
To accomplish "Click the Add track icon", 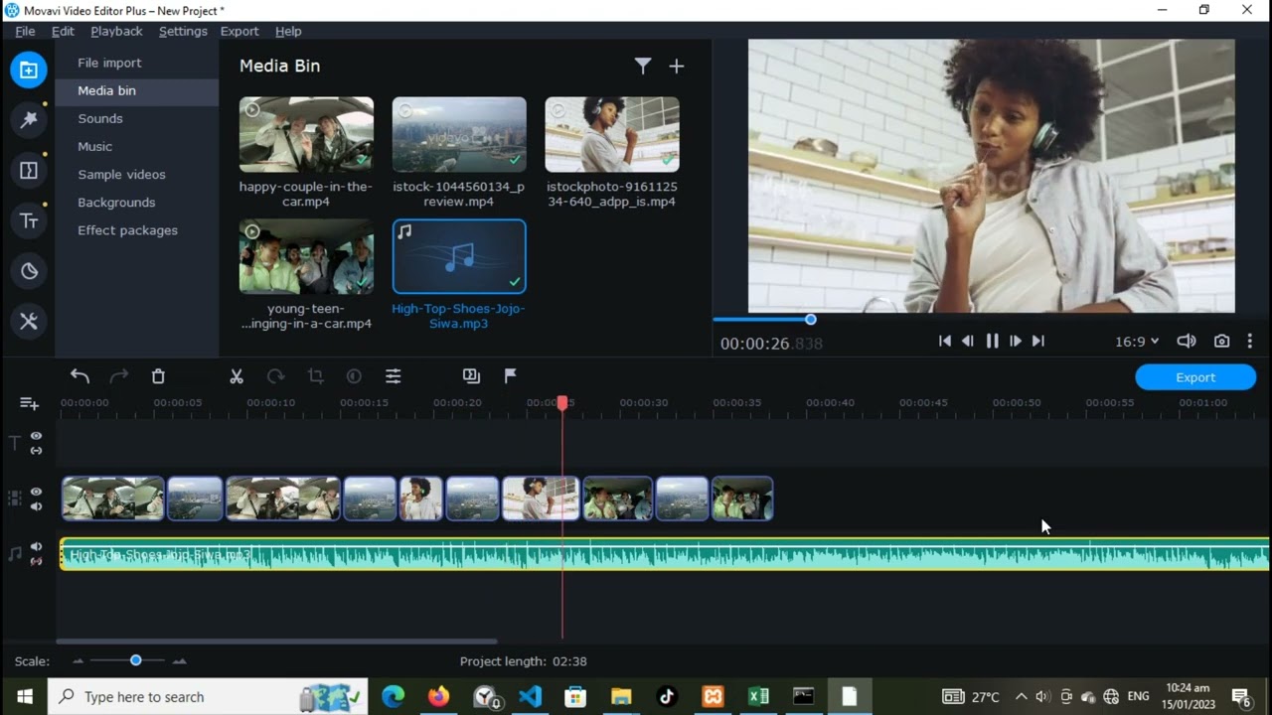I will coord(29,403).
